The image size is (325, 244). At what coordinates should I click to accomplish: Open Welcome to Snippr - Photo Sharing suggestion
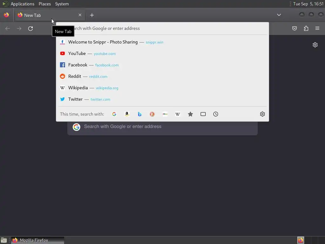tap(162, 42)
